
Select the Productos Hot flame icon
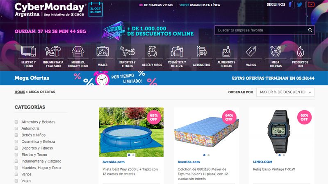tap(301, 52)
